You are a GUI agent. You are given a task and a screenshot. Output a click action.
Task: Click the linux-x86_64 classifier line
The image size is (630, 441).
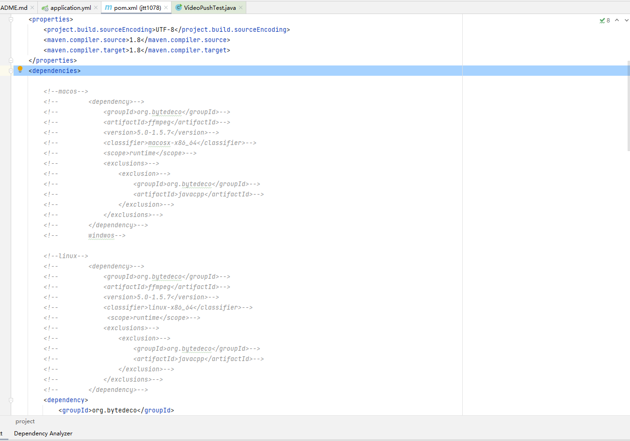point(148,307)
